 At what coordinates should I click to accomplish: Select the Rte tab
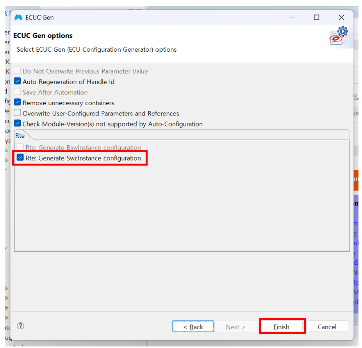pos(20,135)
